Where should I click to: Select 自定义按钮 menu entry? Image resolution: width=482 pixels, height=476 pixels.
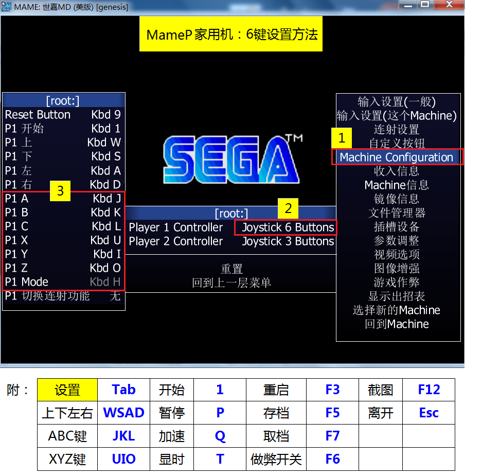(397, 143)
